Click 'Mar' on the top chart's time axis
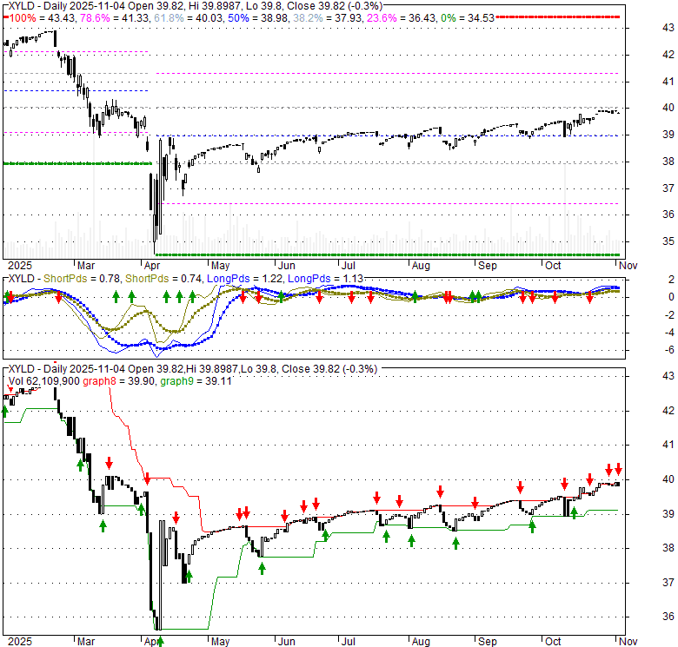This screenshot has width=678, height=647. [x=85, y=266]
